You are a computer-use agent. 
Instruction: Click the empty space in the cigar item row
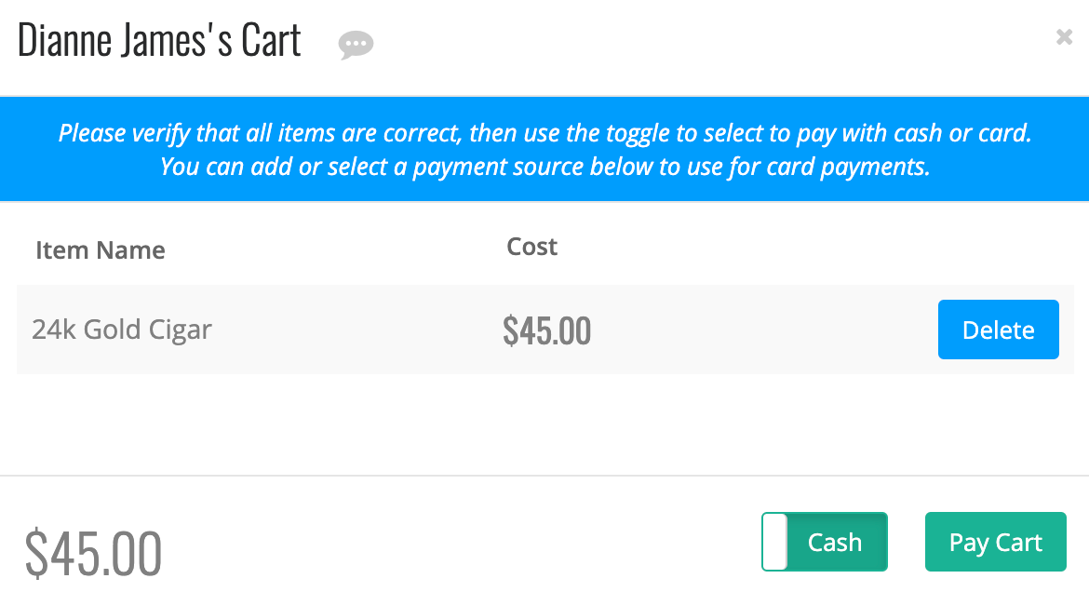click(764, 330)
